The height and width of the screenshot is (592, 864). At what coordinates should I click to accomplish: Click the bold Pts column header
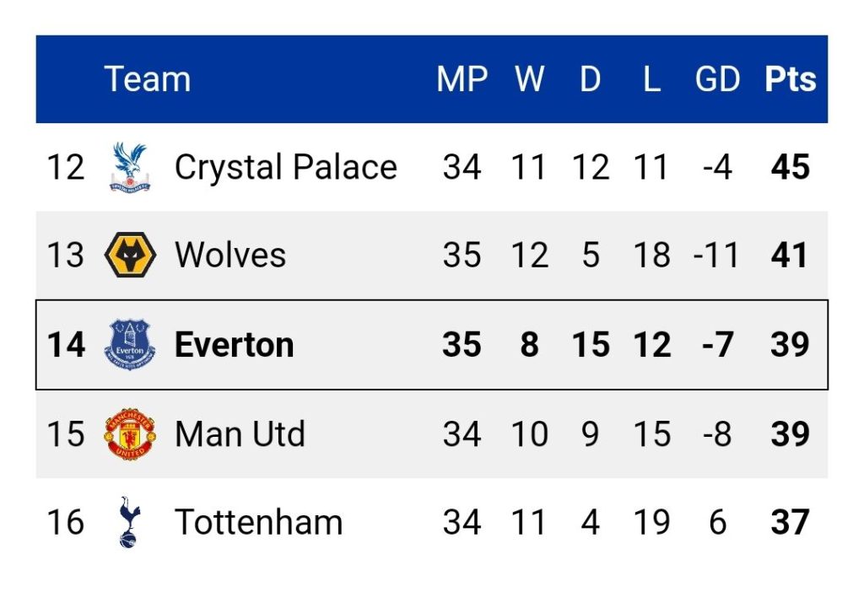(790, 78)
